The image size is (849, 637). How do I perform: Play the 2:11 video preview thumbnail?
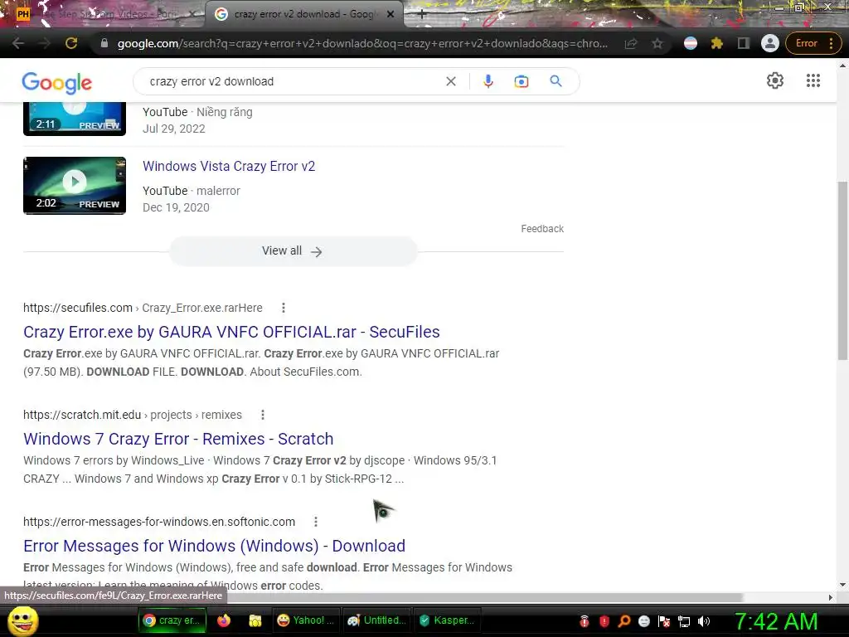point(74,119)
